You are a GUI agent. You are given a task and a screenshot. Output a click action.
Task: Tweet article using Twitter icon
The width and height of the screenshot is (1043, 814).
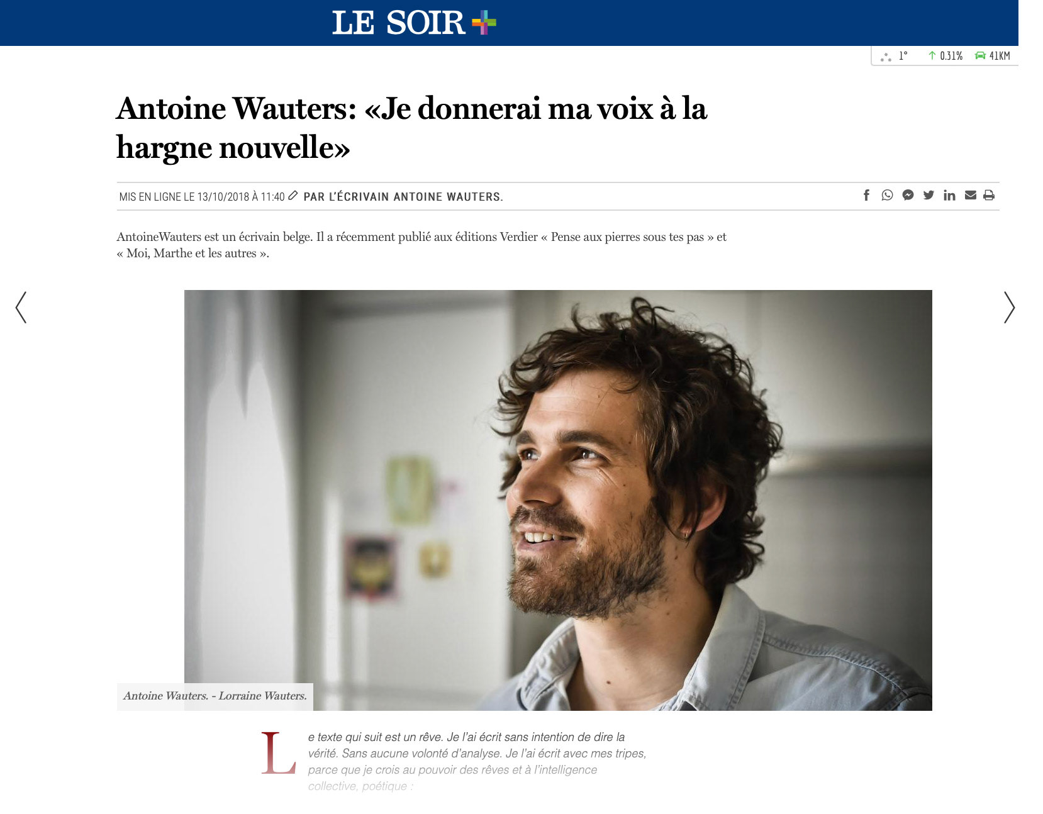tap(929, 195)
